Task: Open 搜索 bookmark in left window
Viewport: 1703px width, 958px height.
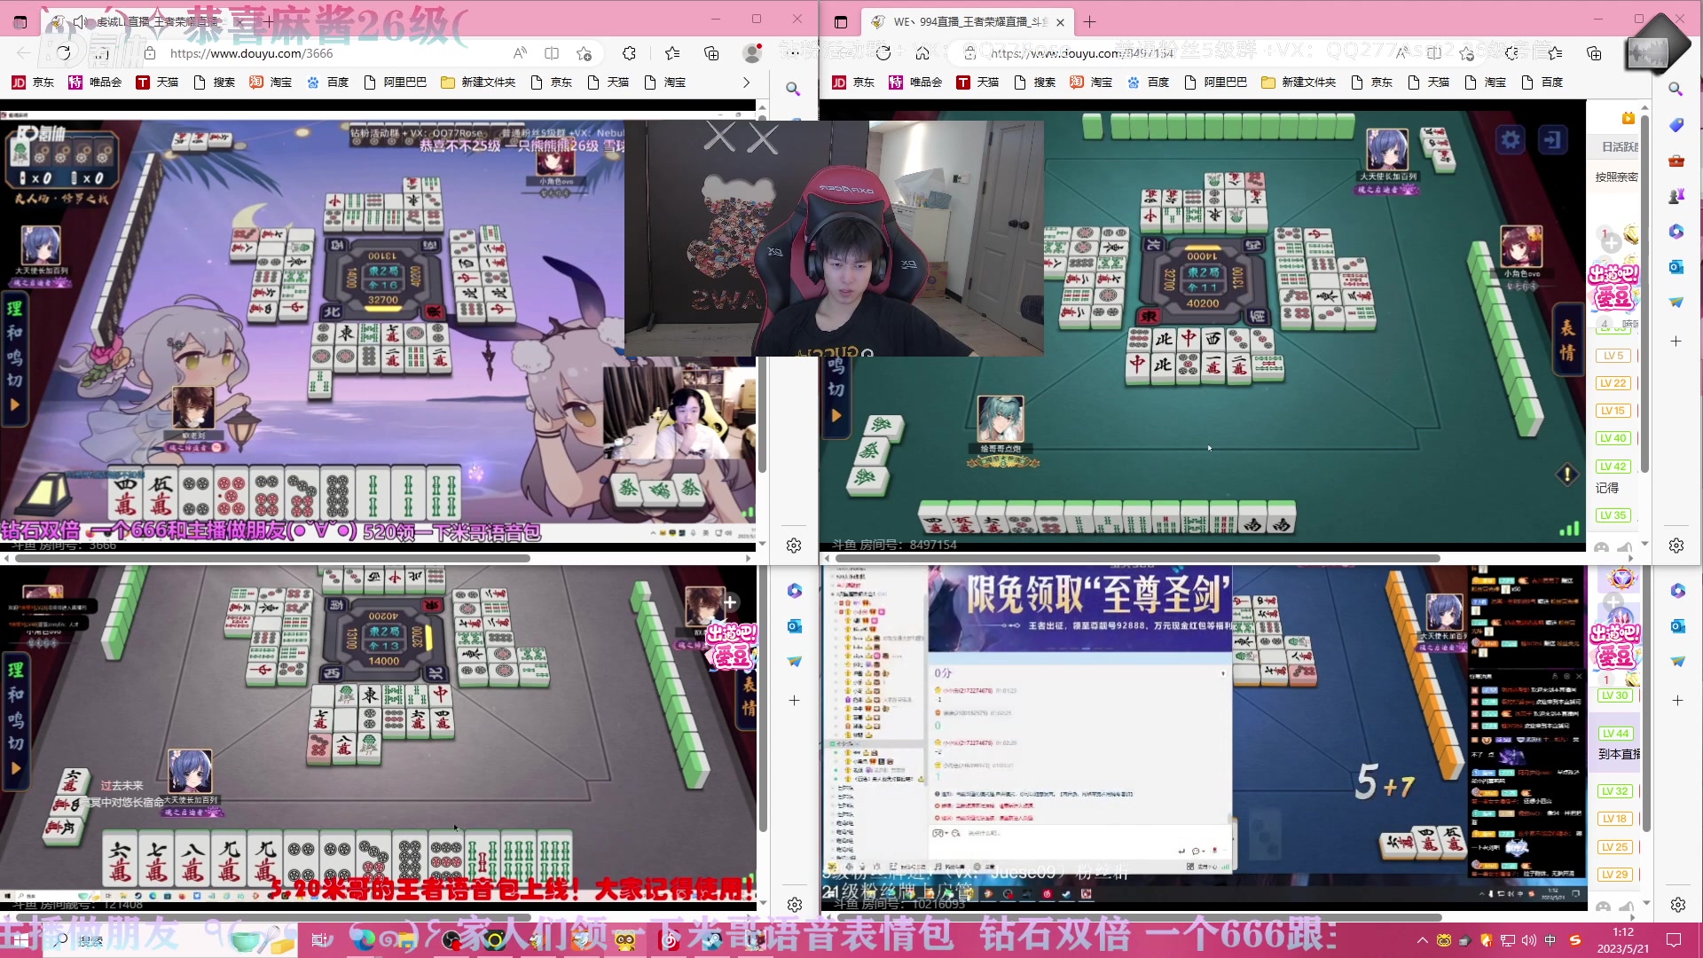Action: pyautogui.click(x=214, y=82)
